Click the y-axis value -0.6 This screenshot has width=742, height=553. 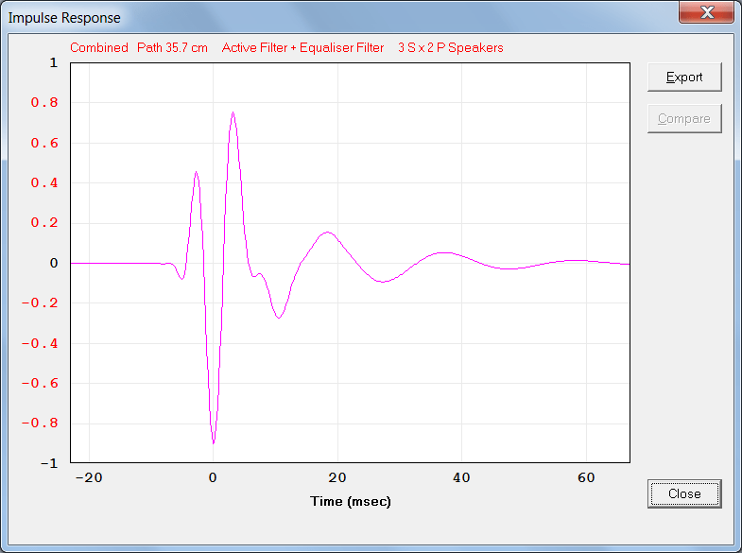click(40, 383)
